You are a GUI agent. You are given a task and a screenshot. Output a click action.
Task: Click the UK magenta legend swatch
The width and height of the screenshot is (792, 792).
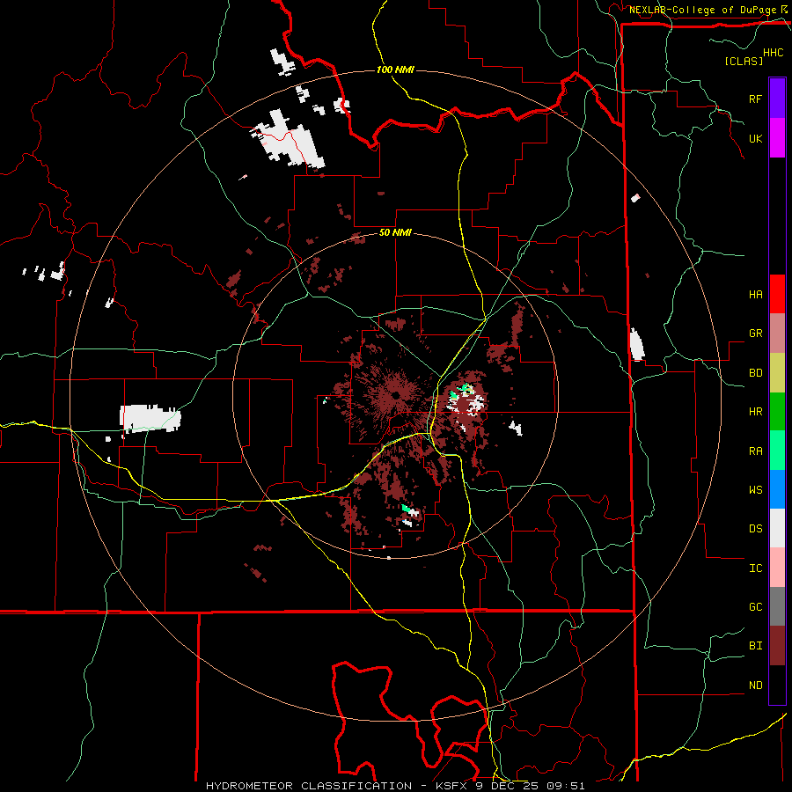[x=777, y=138]
